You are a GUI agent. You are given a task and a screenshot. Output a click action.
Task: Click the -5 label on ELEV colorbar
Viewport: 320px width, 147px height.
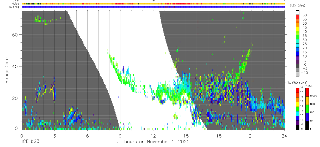305,69
